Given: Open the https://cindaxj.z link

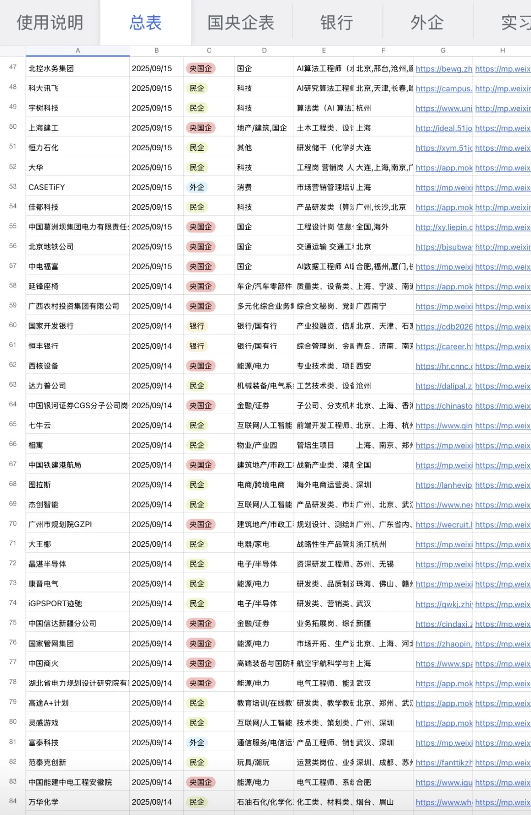Looking at the screenshot, I should click(x=444, y=624).
